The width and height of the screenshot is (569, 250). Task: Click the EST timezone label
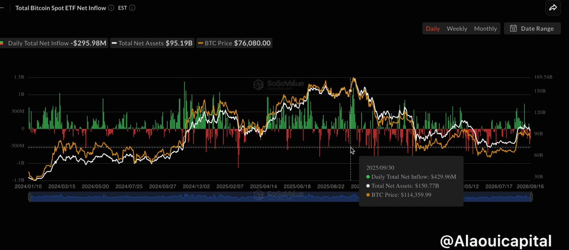coord(123,8)
